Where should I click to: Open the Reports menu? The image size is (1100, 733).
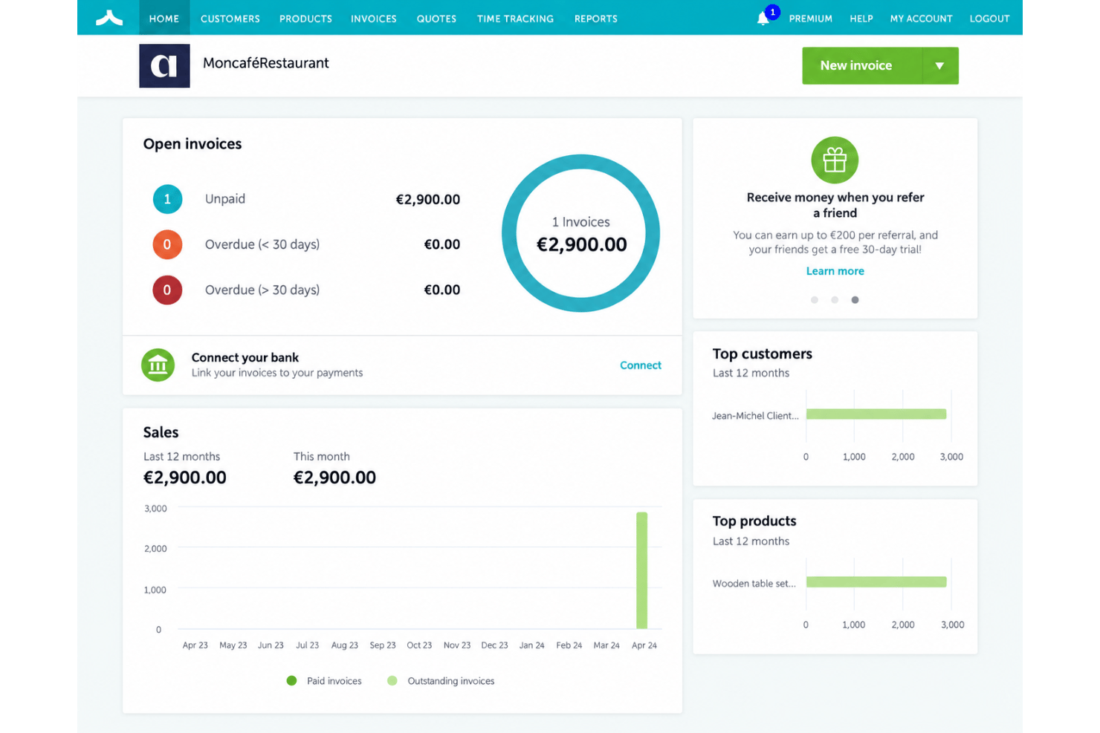(x=596, y=19)
